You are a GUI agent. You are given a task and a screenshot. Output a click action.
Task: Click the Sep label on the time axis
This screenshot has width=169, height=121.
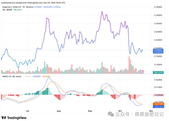(x=90, y=111)
